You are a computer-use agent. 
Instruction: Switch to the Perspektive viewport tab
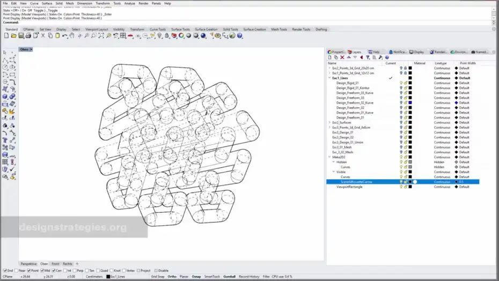point(28,264)
